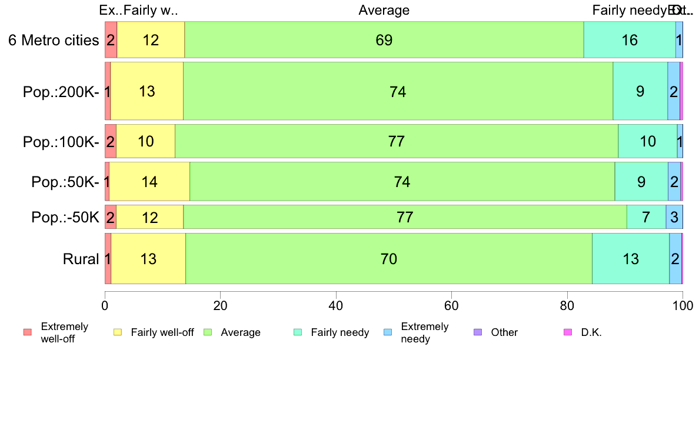Click the Average column header at the top
Image resolution: width=699 pixels, height=433 pixels.
[384, 10]
